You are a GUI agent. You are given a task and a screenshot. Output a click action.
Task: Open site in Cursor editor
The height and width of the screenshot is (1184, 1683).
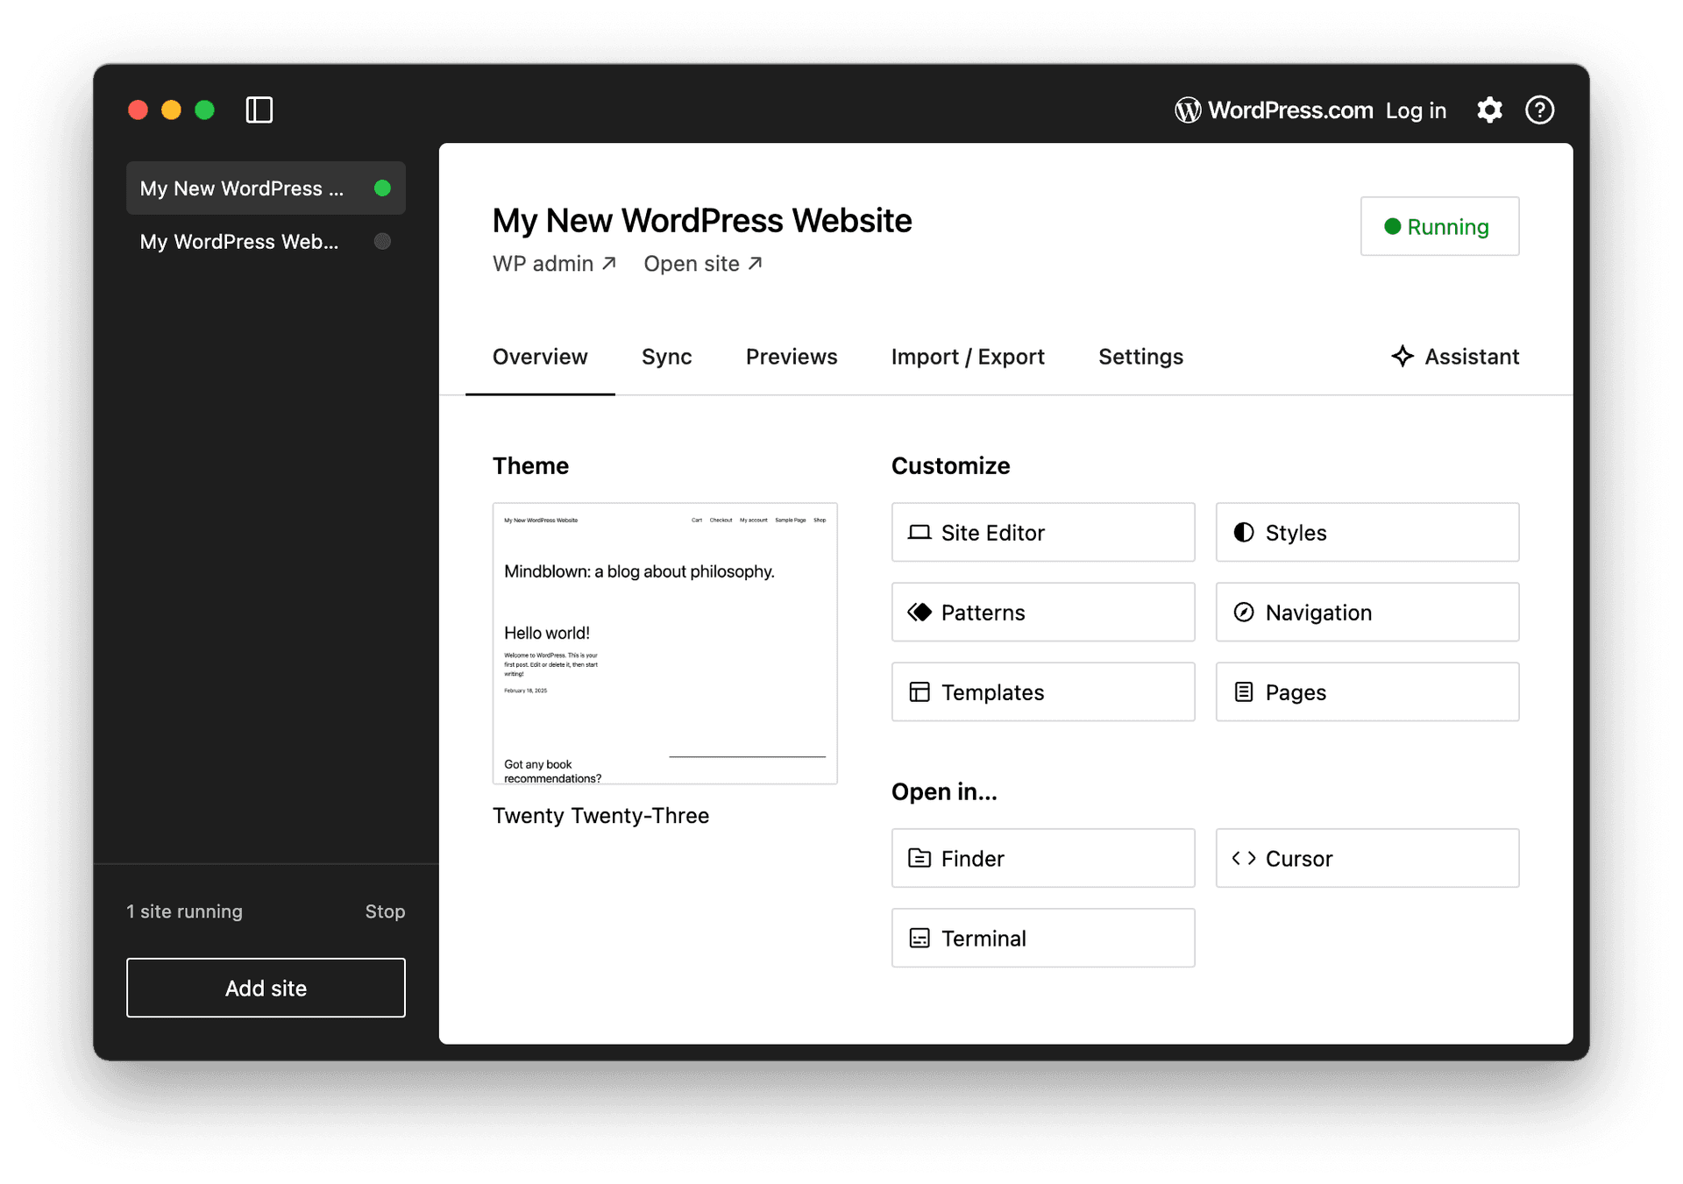pos(1367,858)
